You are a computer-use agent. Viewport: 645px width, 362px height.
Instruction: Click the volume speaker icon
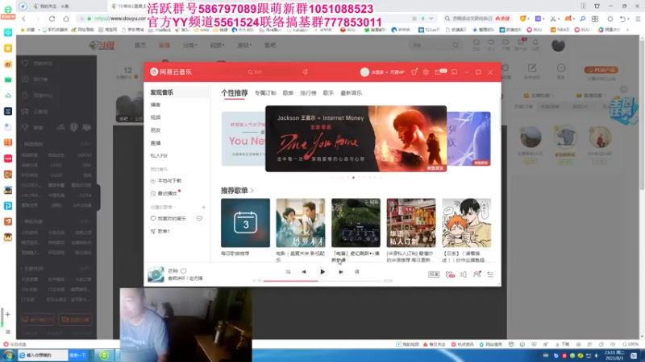click(x=464, y=274)
